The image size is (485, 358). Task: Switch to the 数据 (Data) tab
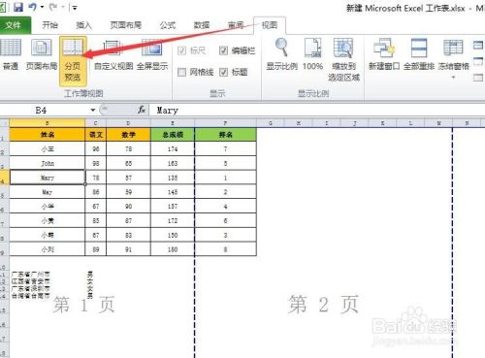[202, 25]
